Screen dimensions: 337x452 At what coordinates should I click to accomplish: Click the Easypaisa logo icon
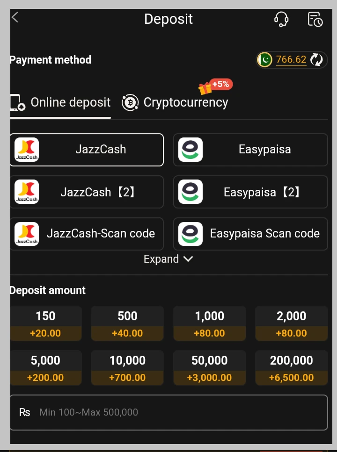[190, 150]
